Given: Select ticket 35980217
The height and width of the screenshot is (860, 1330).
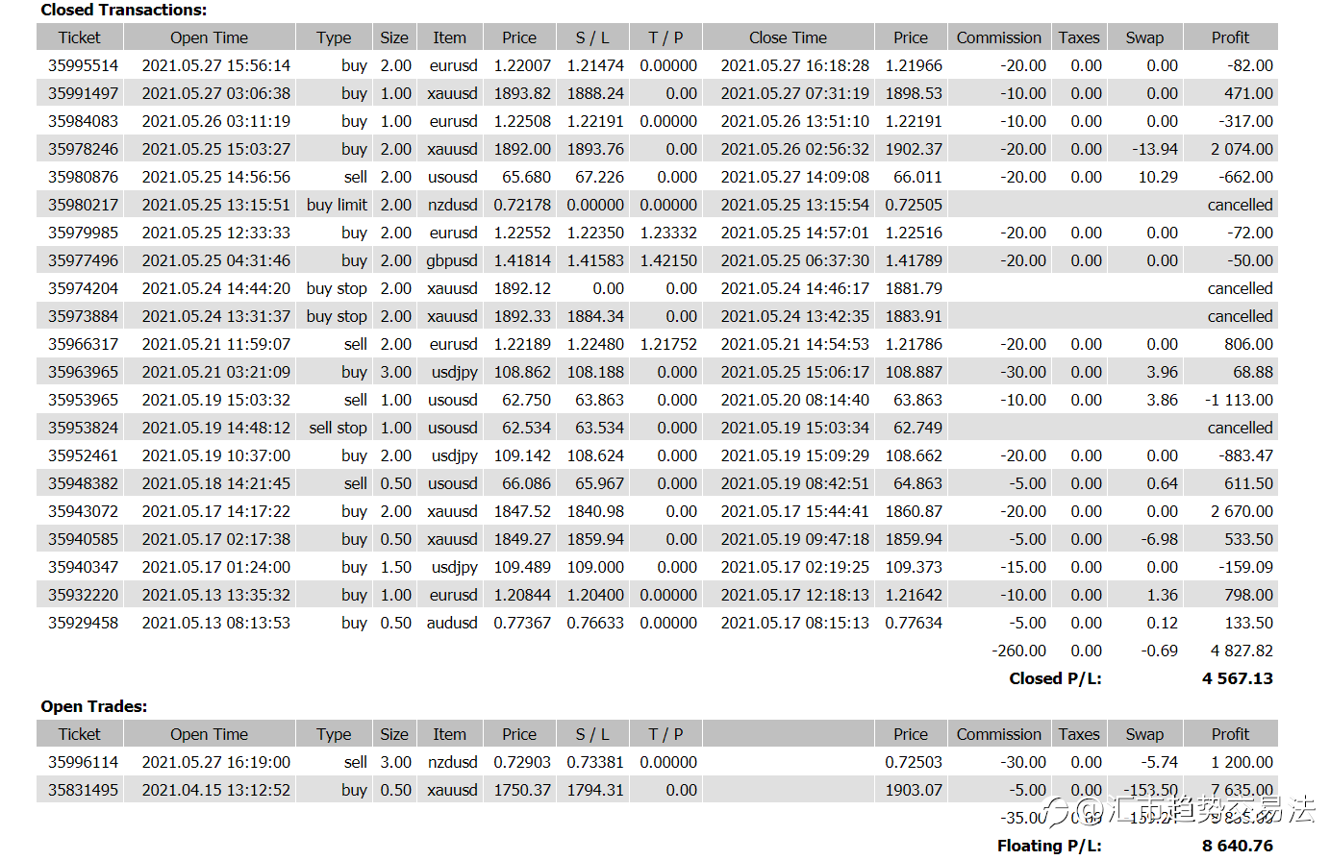Looking at the screenshot, I should click(x=84, y=205).
